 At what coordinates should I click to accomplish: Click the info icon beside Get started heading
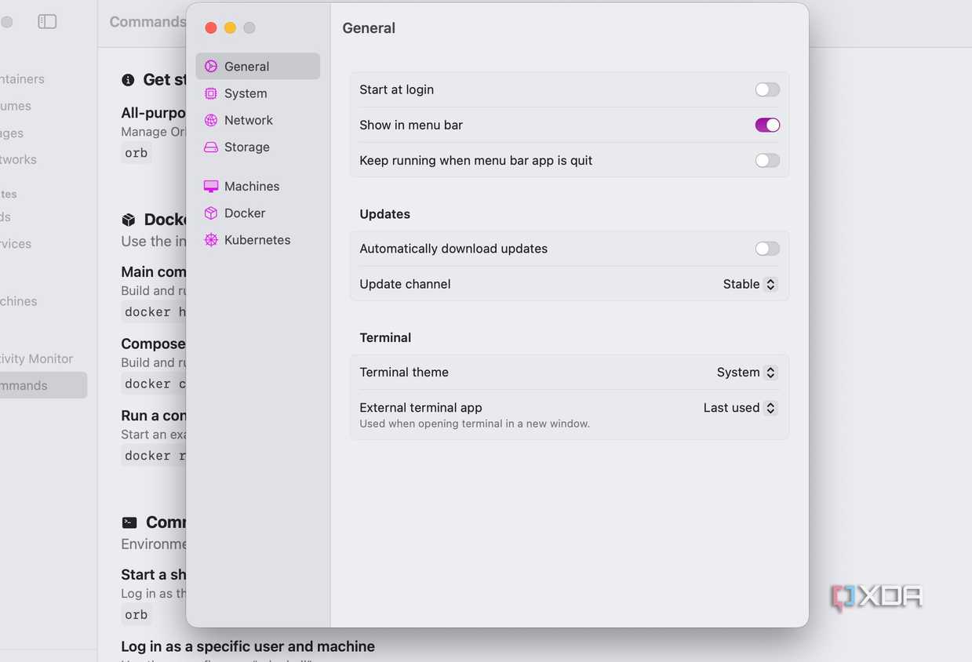[128, 80]
